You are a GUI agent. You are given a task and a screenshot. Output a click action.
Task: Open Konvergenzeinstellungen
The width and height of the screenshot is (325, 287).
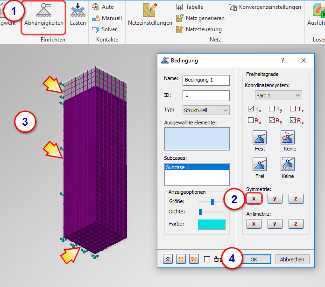265,7
